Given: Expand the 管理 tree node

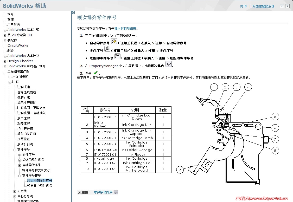Looking at the screenshot, I should coord(5,20).
